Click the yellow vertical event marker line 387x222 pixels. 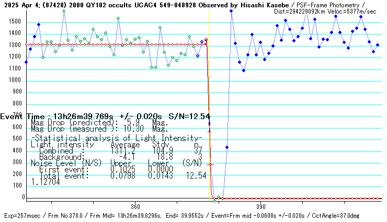209,78
